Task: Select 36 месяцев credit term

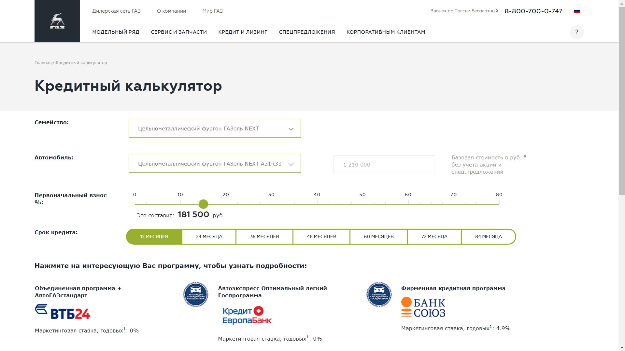Action: 264,236
